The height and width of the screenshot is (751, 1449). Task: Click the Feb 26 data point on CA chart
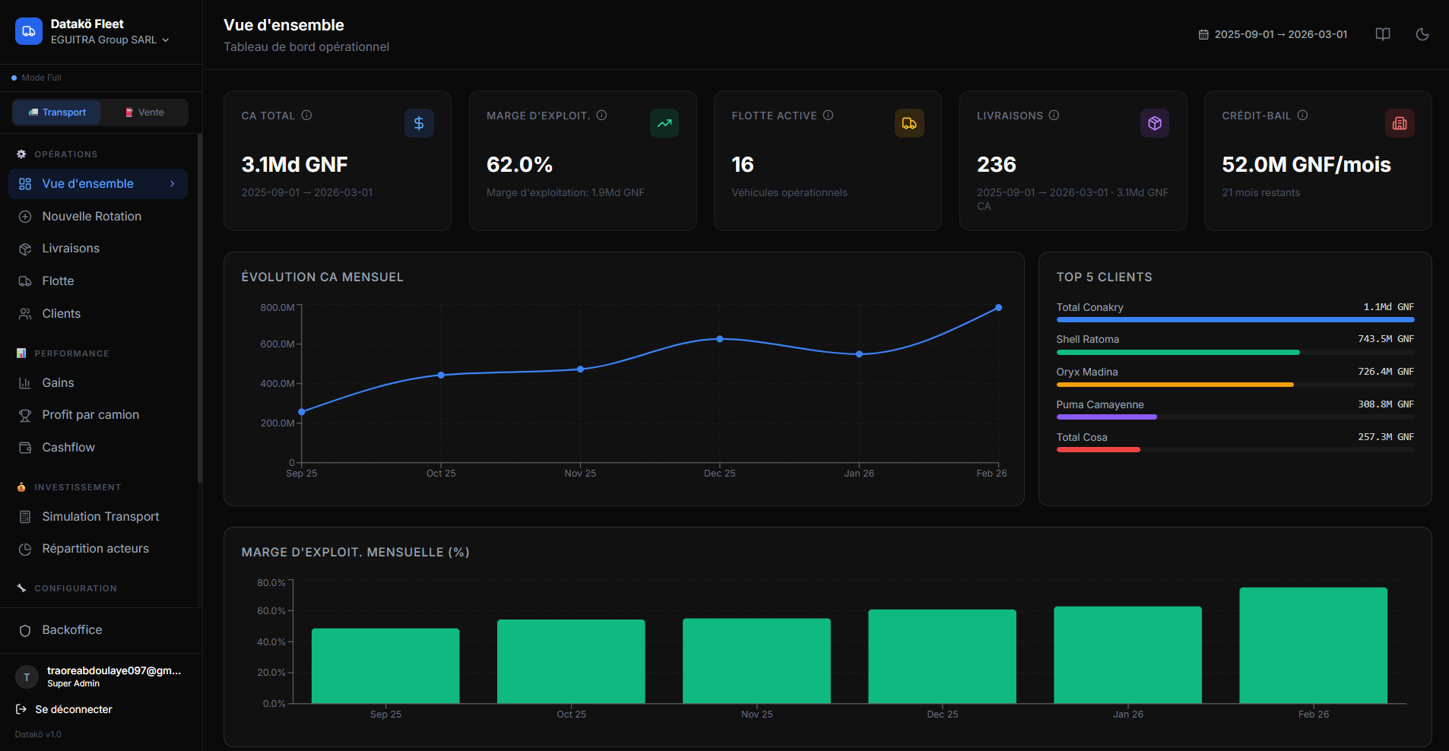point(997,307)
